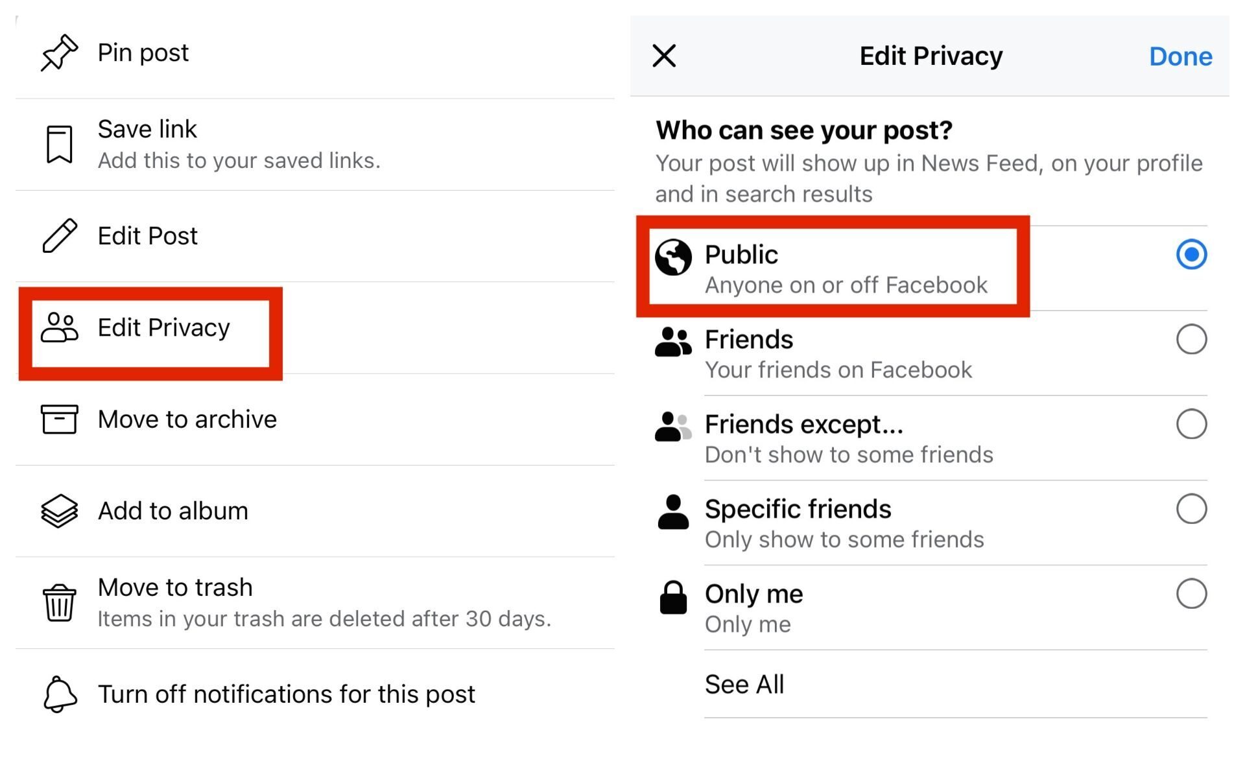Click the notification bell icon

tap(59, 694)
